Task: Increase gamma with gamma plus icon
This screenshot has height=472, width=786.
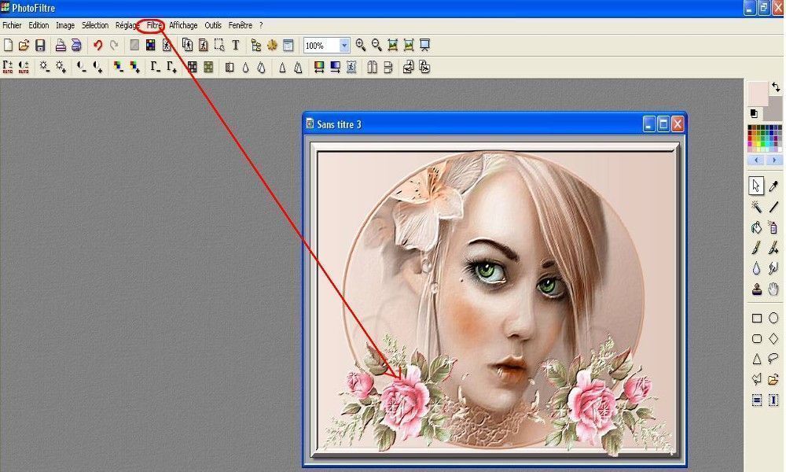Action: coord(171,67)
